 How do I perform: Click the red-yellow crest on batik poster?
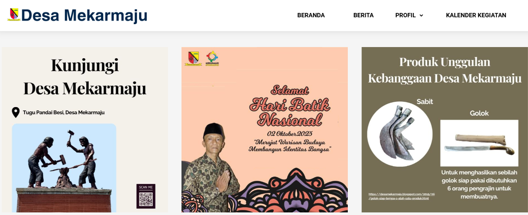(194, 59)
